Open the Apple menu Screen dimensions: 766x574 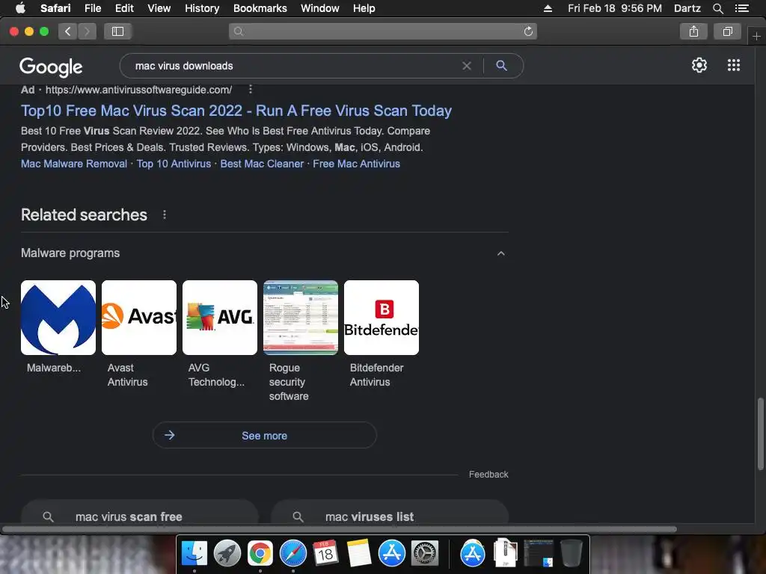click(x=20, y=8)
